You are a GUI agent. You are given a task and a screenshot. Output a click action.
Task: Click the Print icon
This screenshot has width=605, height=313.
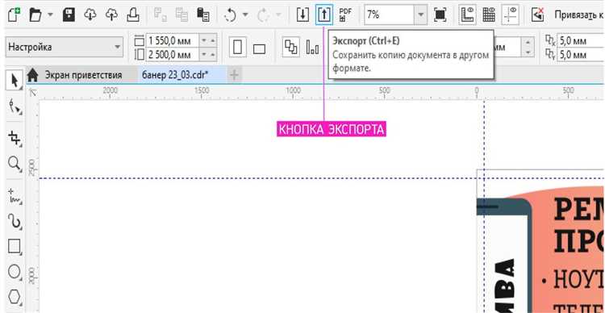point(133,15)
